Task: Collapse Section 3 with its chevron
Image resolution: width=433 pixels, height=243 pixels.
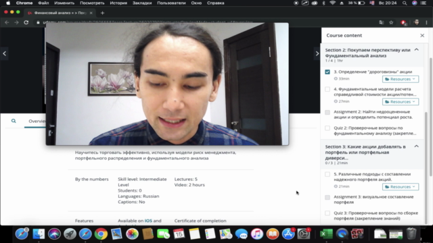Action: coord(417,146)
